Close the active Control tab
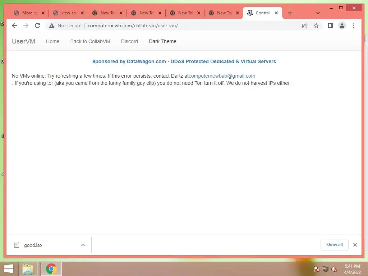This screenshot has width=368, height=276. (276, 13)
